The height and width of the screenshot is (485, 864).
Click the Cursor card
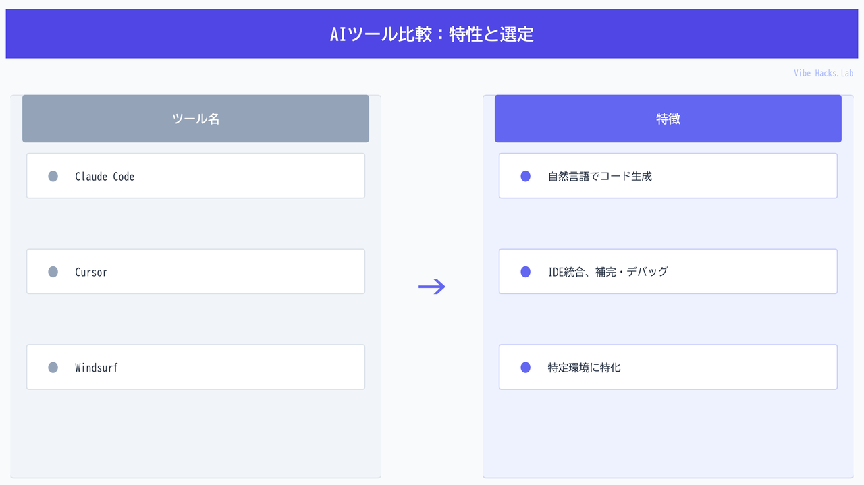click(x=196, y=272)
